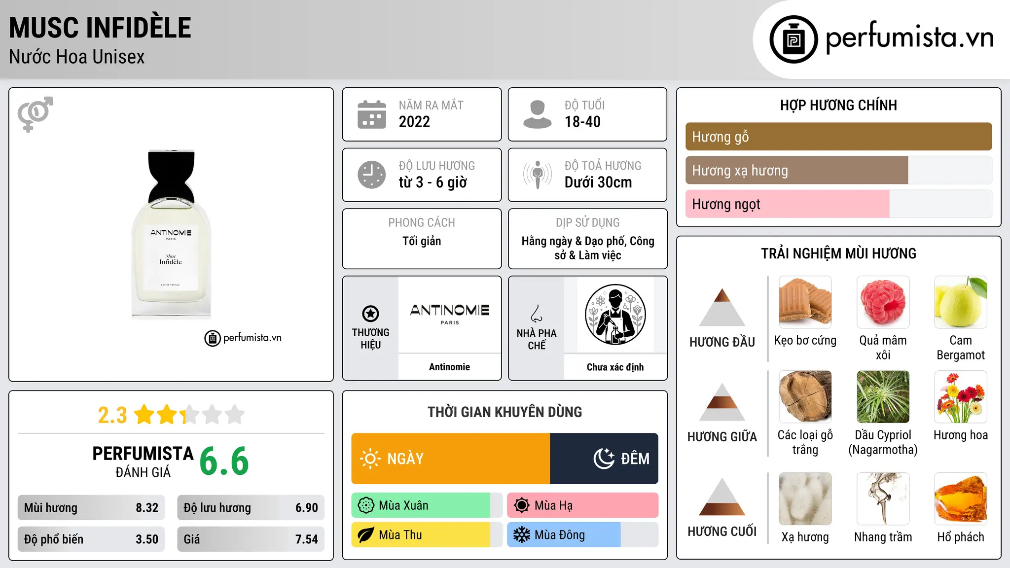Click the pyramid icon for Hương đầu
Image resolution: width=1010 pixels, height=568 pixels.
[x=722, y=307]
